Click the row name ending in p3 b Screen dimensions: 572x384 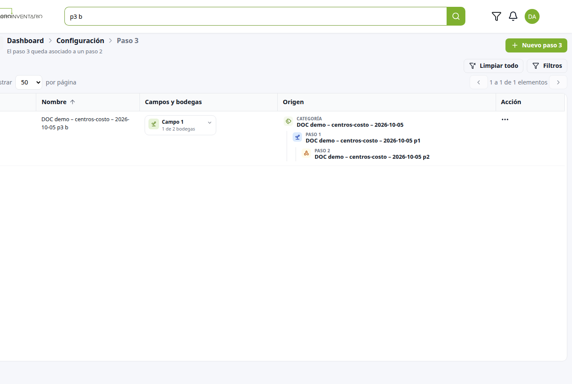[85, 123]
